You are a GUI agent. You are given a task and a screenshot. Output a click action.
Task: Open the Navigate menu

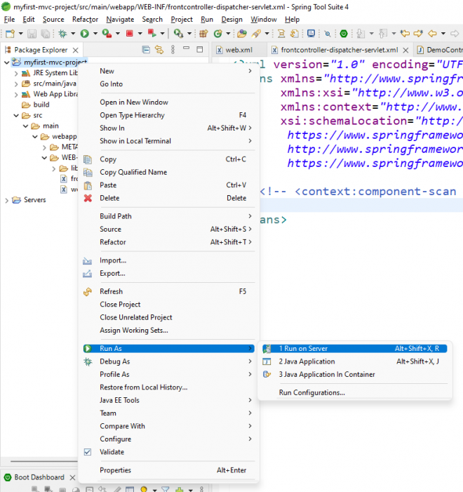coord(120,20)
